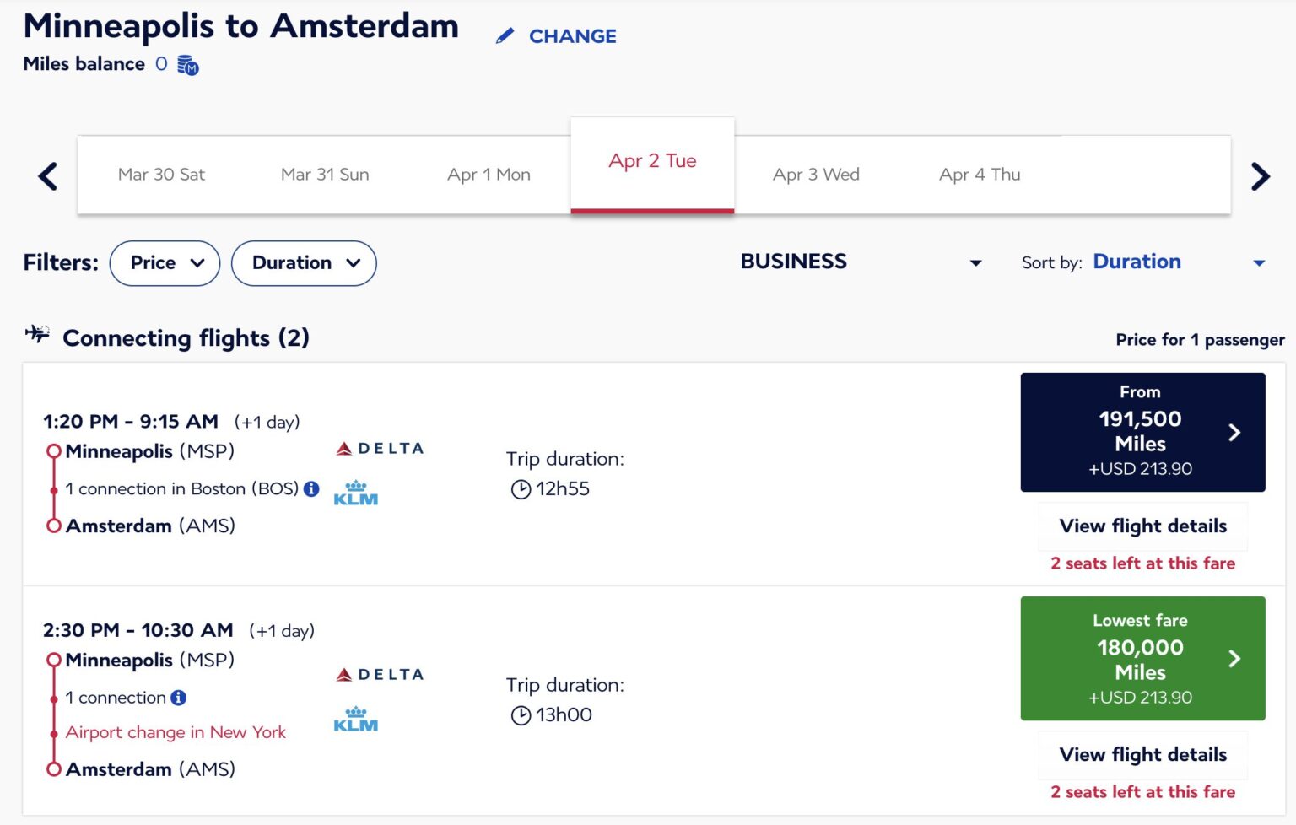Screen dimensions: 1296x825
Task: Open info icon for New York connection
Action: (x=178, y=698)
